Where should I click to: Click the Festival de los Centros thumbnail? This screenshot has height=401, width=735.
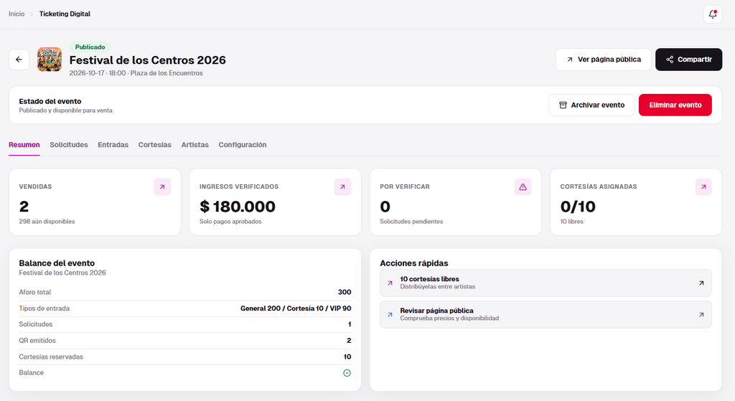point(50,60)
